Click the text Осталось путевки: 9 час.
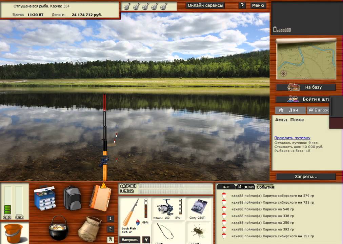 (297, 143)
